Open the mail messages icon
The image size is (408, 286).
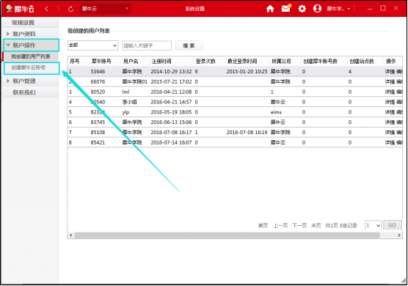click(286, 9)
